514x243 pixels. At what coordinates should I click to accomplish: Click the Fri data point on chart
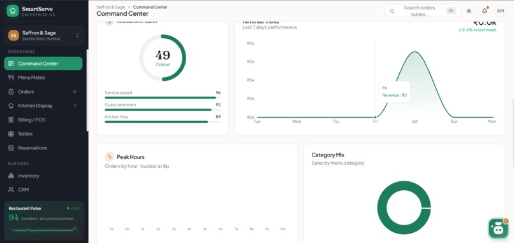[376, 117]
